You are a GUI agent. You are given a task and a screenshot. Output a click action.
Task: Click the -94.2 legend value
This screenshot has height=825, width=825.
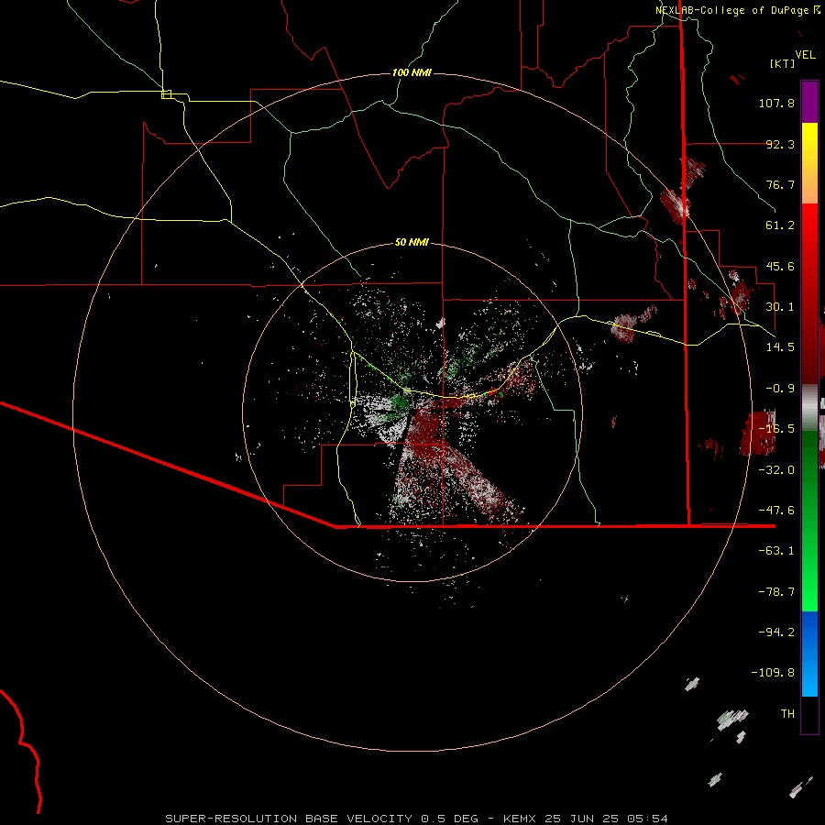click(x=776, y=632)
